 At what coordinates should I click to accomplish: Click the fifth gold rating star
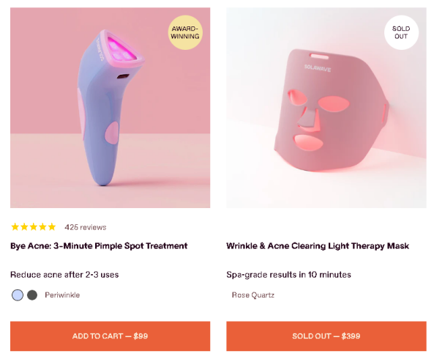click(52, 227)
